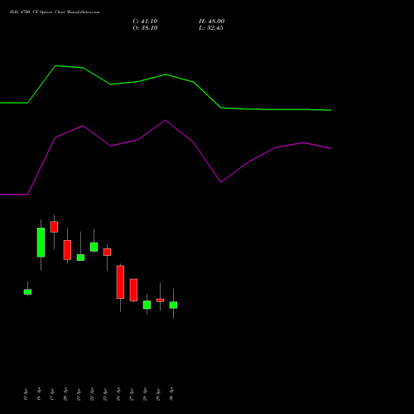Click the open value O: 38.10
The width and height of the screenshot is (414, 414).
pyautogui.click(x=145, y=28)
